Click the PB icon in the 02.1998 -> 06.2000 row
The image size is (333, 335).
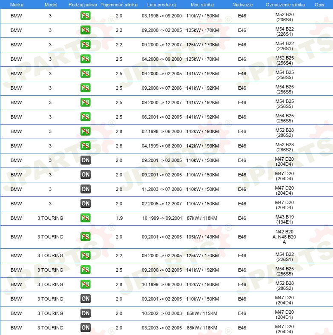[x=86, y=131]
